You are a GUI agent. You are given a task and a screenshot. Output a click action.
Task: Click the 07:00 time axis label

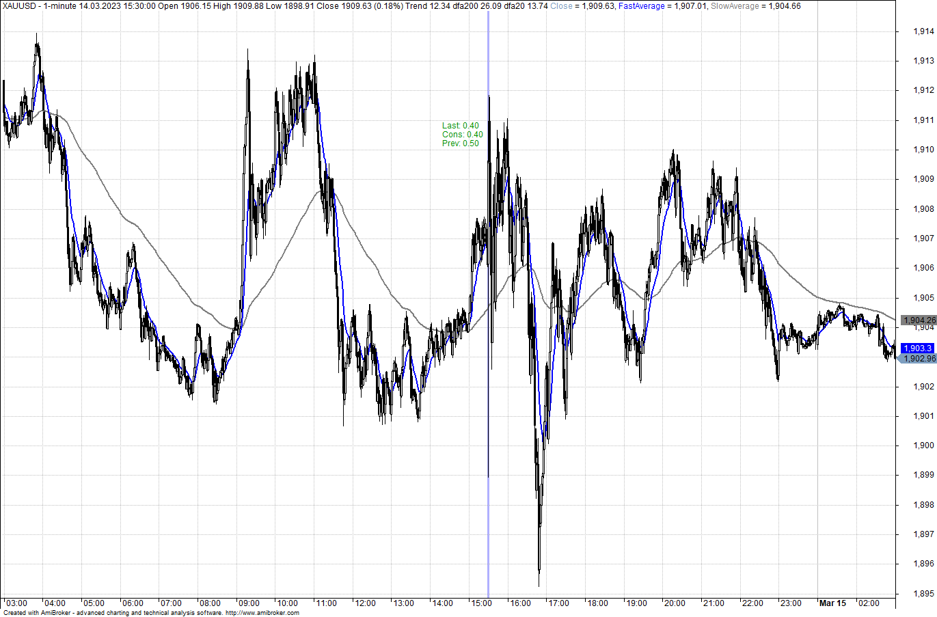171,603
